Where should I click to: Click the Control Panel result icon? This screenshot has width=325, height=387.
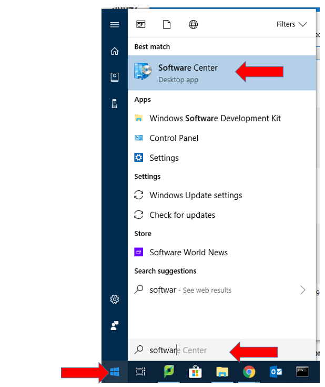(x=139, y=138)
